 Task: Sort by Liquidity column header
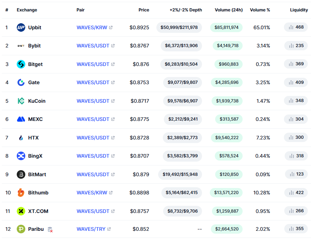[x=299, y=10]
